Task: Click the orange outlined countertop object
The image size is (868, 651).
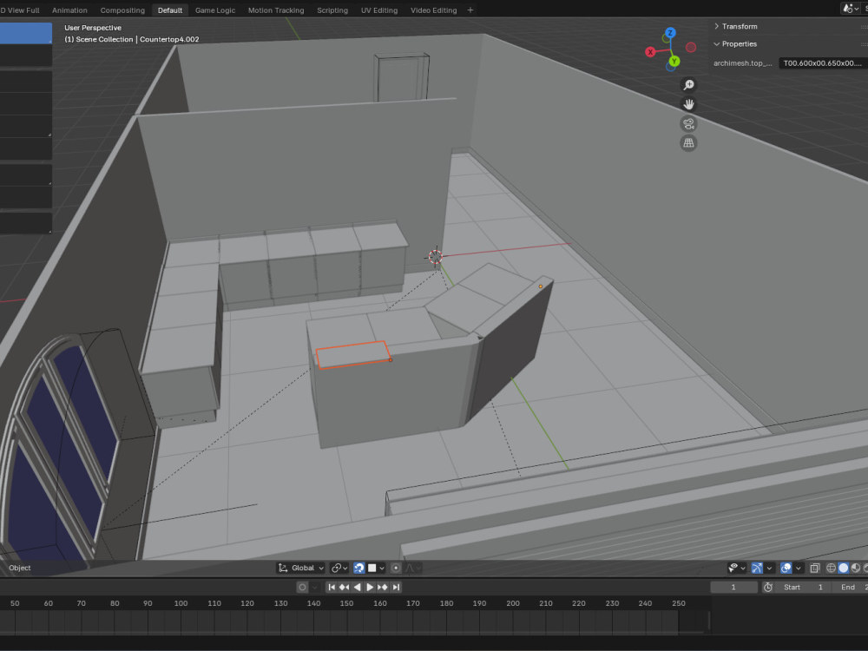Action: [x=352, y=355]
